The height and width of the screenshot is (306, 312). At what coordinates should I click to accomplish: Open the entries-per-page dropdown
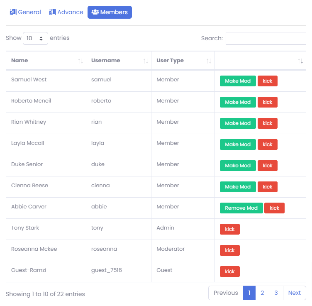click(35, 38)
